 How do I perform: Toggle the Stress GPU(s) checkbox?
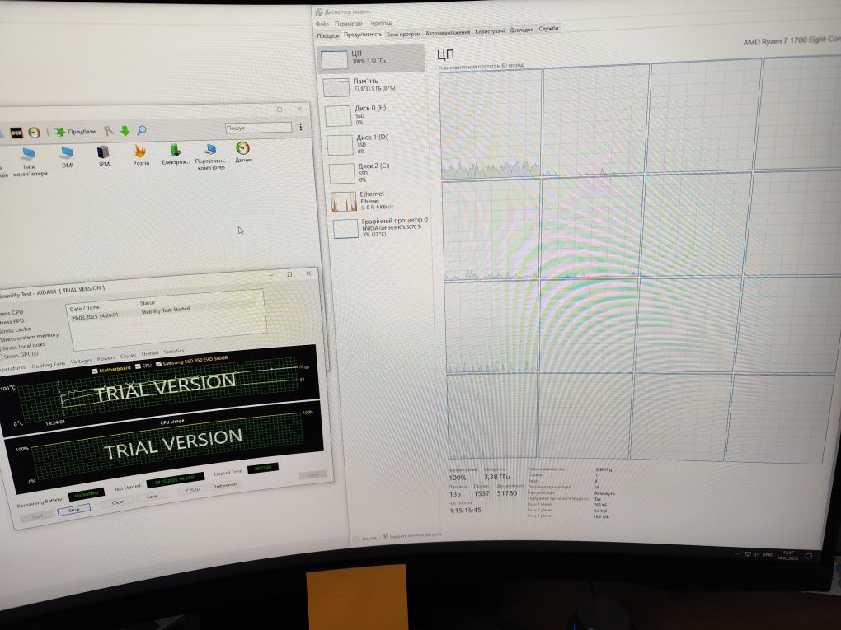(19, 355)
